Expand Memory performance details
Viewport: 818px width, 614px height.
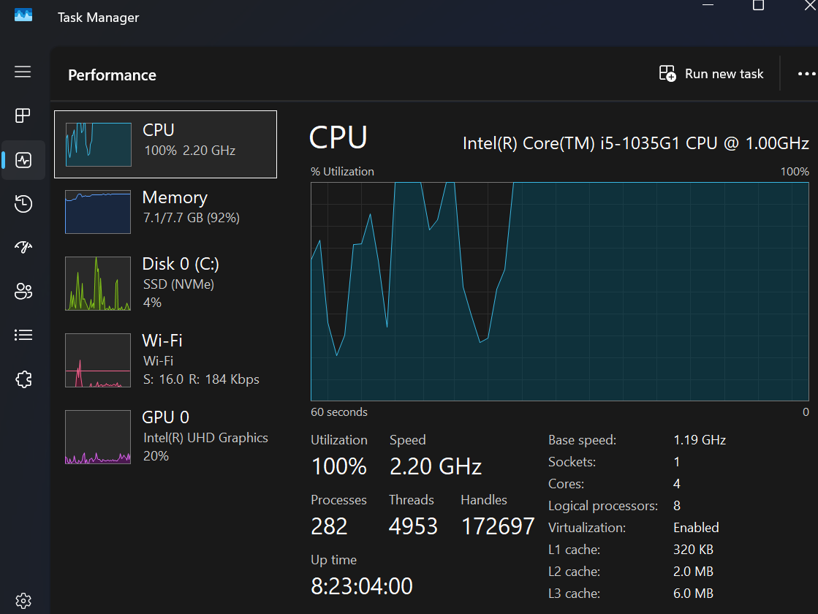[166, 212]
